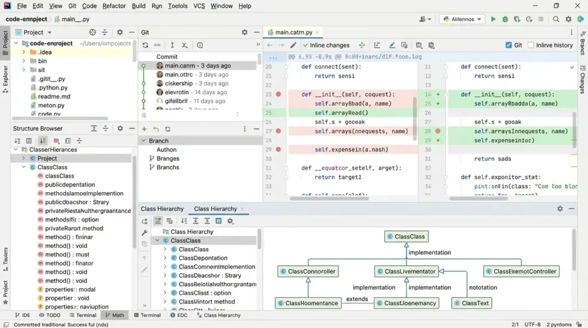
Task: Click sort icon in Structure Browser toolbar
Action: [18, 141]
